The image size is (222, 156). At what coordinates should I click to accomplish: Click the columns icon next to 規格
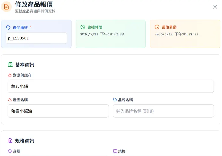(x=115, y=151)
